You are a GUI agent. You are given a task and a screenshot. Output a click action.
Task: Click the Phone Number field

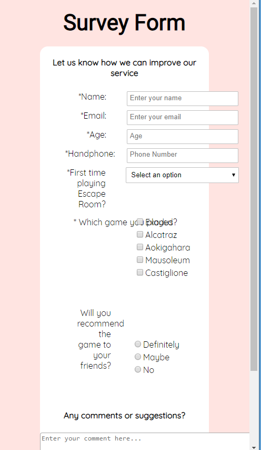pyautogui.click(x=183, y=155)
